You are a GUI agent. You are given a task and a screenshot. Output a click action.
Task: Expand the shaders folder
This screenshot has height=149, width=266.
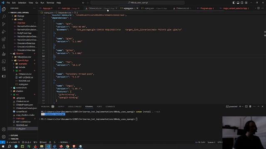(20, 91)
